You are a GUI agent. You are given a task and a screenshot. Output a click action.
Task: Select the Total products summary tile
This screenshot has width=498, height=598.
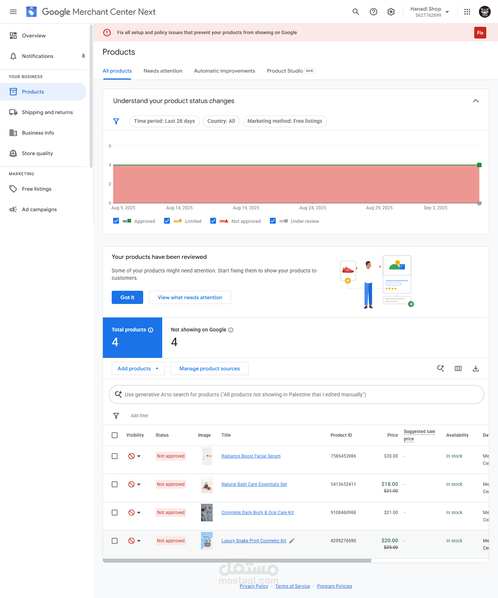[133, 338]
